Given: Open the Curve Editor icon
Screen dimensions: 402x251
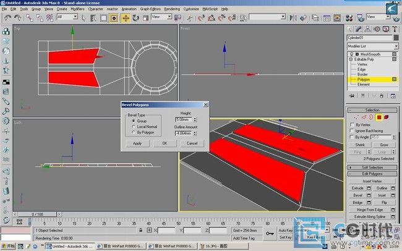Looking at the screenshot, I should (x=327, y=18).
